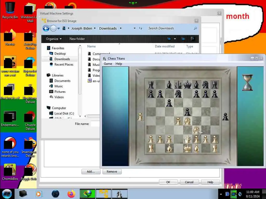
Task: Open the Recycle Bin desktop icon
Action: 10,10
